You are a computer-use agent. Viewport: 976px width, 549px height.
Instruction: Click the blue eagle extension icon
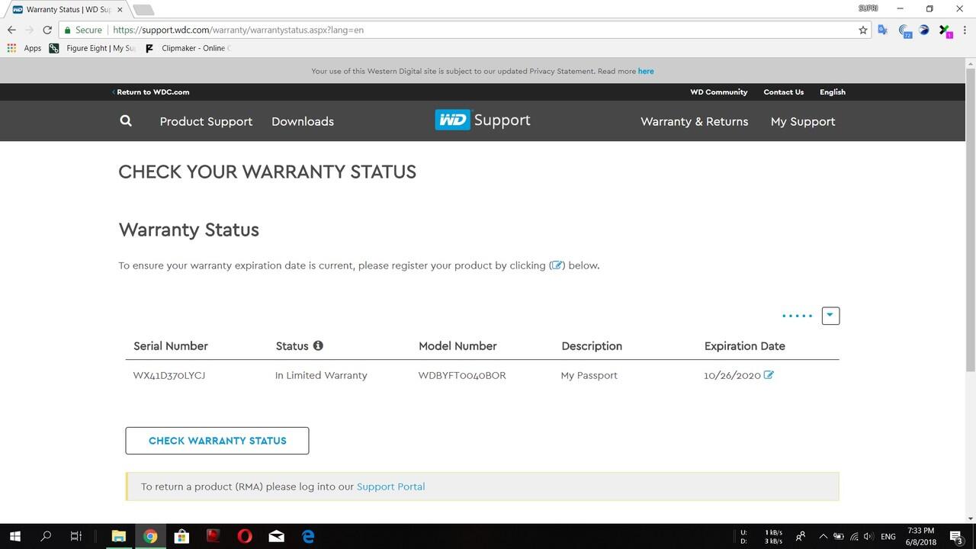coord(924,30)
